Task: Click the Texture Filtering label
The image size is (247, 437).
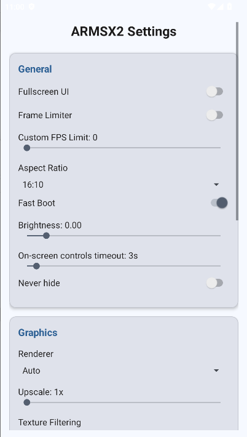Action: 50,422
